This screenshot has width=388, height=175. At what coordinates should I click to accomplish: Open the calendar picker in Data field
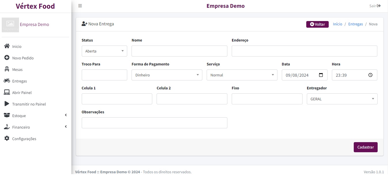click(321, 75)
